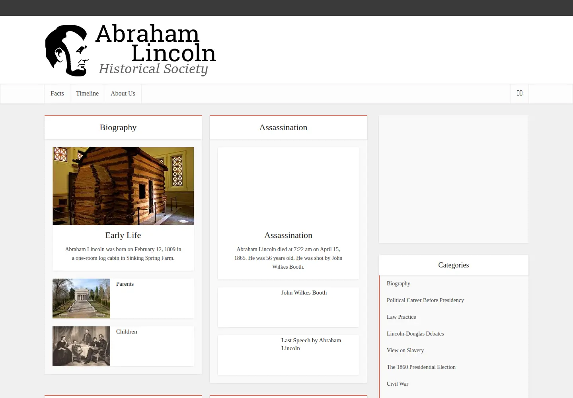
Task: Click the Lincoln silhouette logo
Action: click(66, 51)
